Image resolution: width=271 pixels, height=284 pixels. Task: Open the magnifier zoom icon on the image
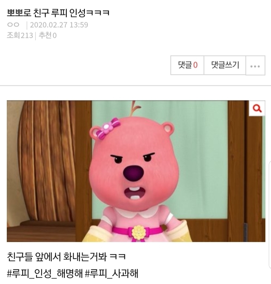click(257, 108)
